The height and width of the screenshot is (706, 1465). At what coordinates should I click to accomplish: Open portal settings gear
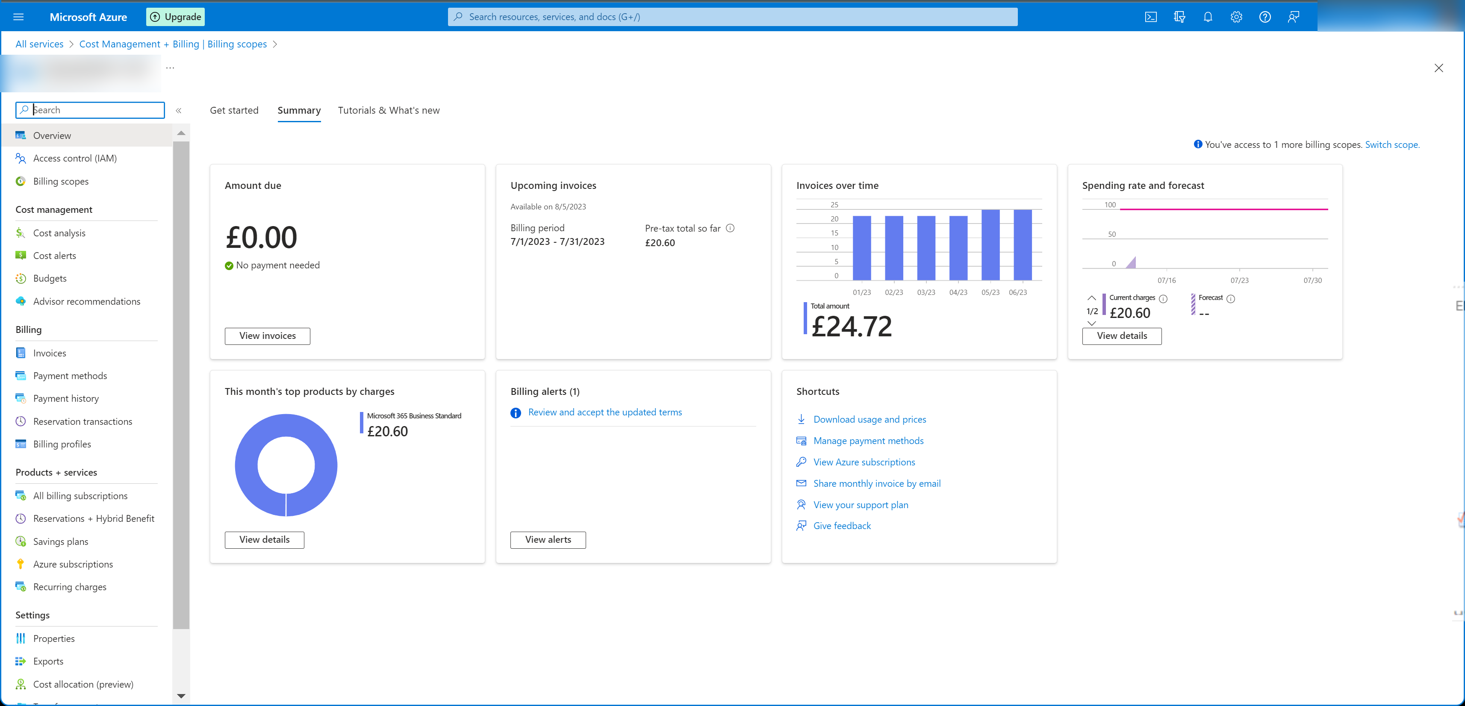pyautogui.click(x=1236, y=17)
